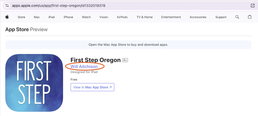
Task: Click the URL in the address bar
Action: 59,6
